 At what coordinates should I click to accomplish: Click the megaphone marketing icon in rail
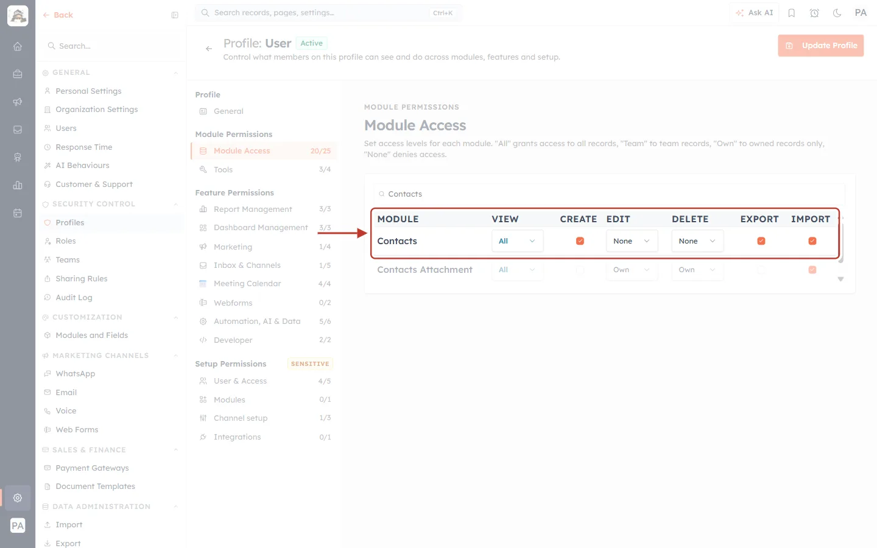[18, 102]
